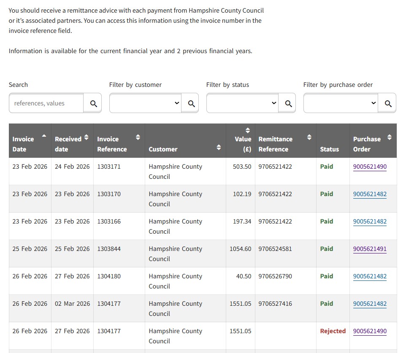Open purchase order 9005621482 for invoice 1303166
The height and width of the screenshot is (353, 406).
[x=370, y=221]
